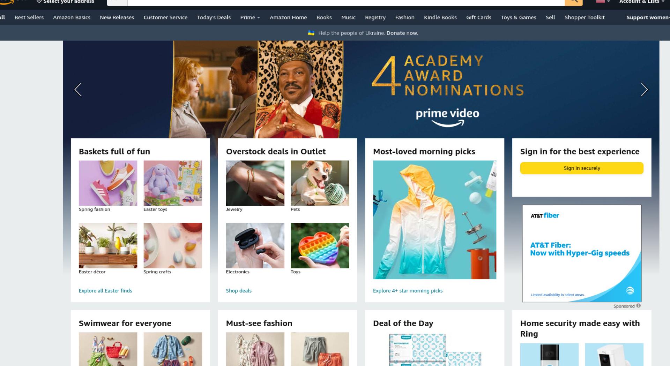This screenshot has width=670, height=366.
Task: Open Today's Deals in navigation bar
Action: pos(214,17)
